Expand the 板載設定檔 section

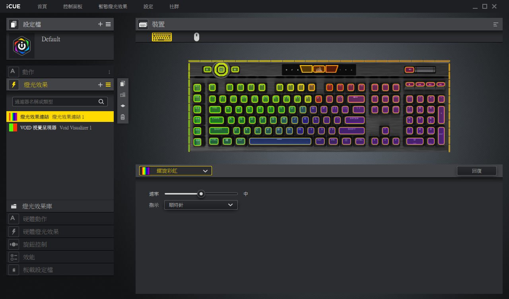pyautogui.click(x=60, y=270)
